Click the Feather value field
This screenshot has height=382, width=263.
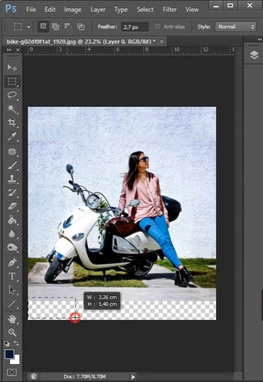[134, 27]
